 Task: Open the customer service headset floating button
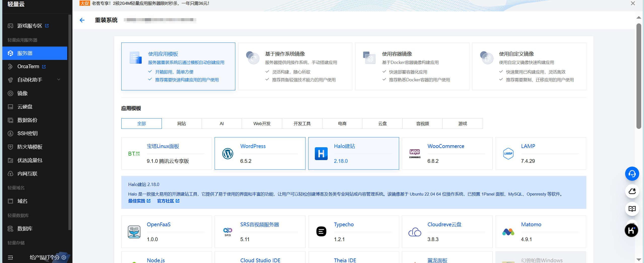tap(632, 174)
